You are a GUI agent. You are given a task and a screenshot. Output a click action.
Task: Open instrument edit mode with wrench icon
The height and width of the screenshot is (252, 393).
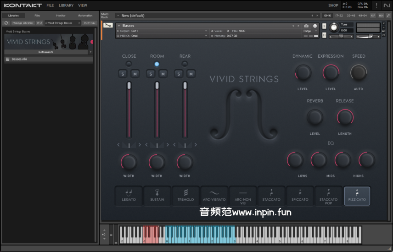[x=108, y=25]
